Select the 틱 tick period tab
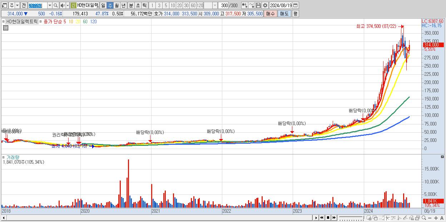The height and width of the screenshot is (222, 446). (x=144, y=5)
